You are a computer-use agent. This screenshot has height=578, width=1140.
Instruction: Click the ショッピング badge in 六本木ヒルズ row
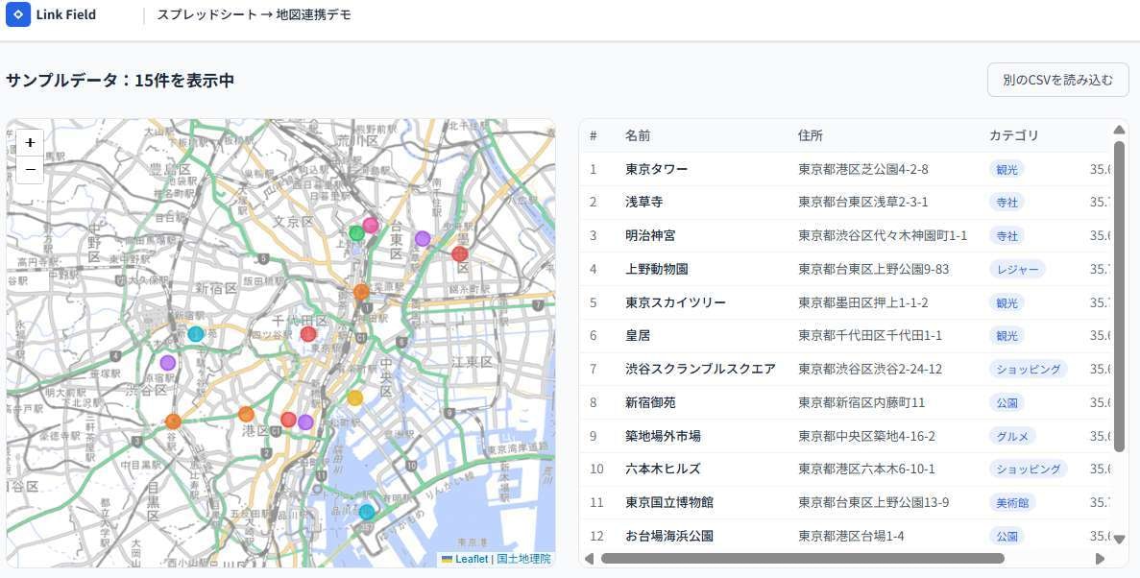(x=1028, y=469)
